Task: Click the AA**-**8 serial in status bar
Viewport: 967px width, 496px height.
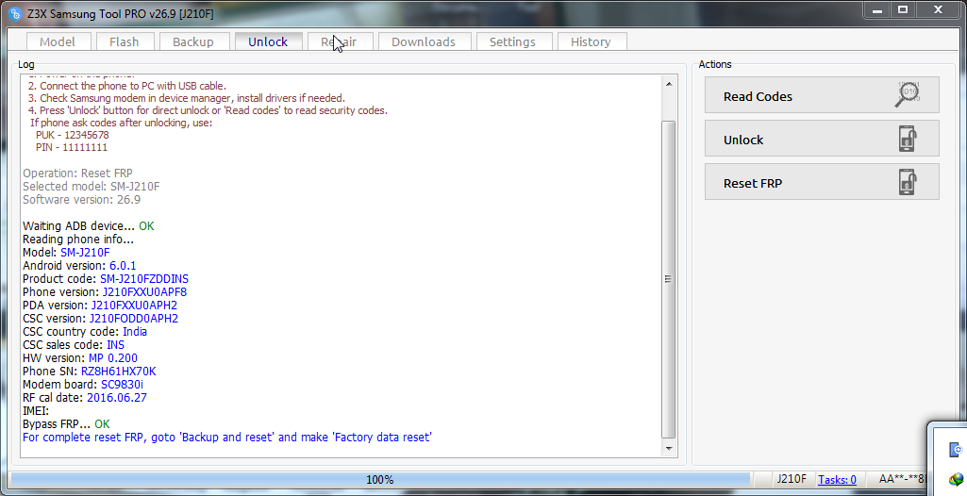Action: pyautogui.click(x=902, y=479)
